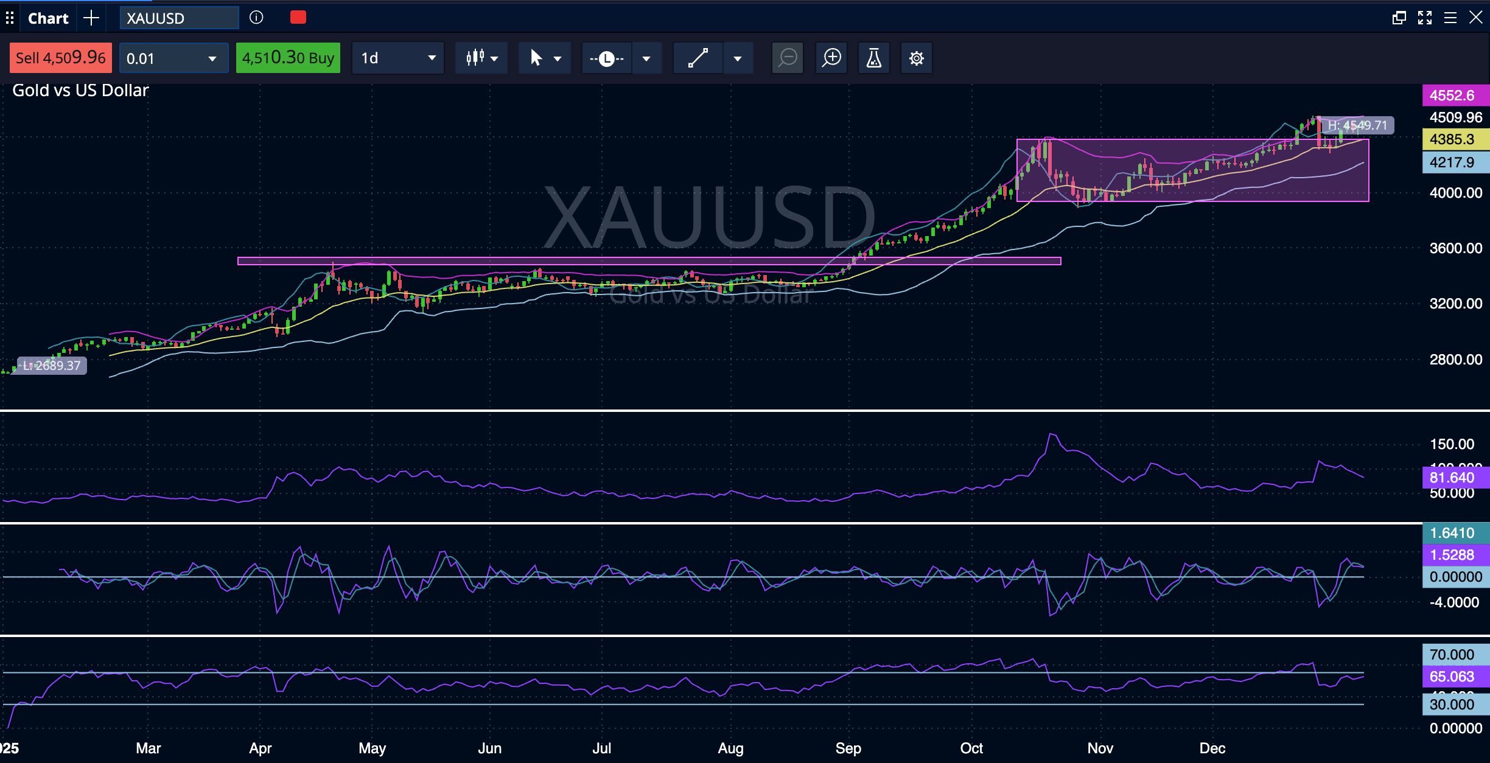Click the symbol info icon
The width and height of the screenshot is (1490, 763).
coord(256,18)
